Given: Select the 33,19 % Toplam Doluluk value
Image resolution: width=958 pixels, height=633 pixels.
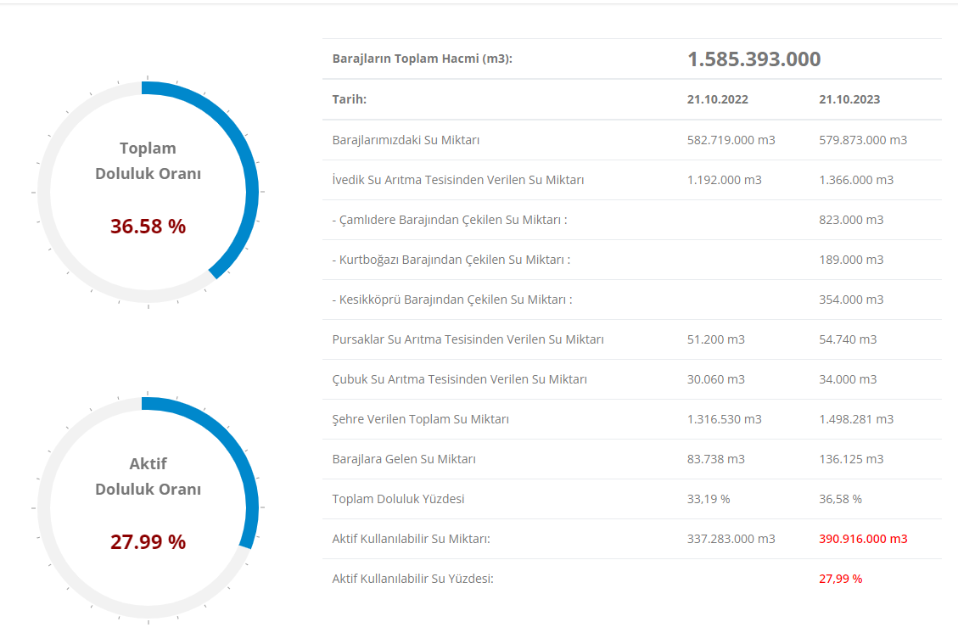Looking at the screenshot, I should point(708,499).
